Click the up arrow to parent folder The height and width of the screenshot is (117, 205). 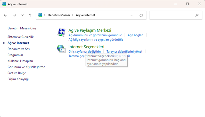pyautogui.click(x=30, y=15)
